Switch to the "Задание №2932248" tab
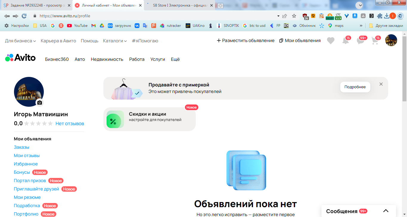The image size is (407, 217). [x=36, y=5]
